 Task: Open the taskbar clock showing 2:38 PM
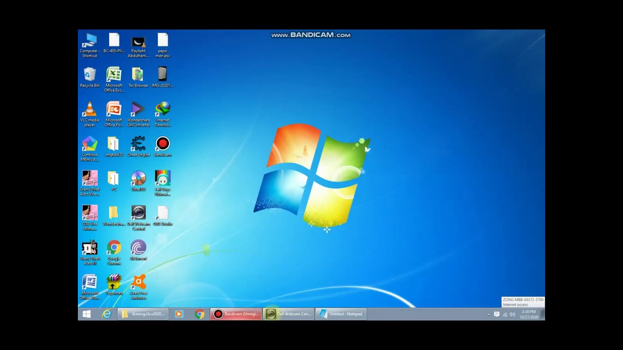tap(529, 314)
